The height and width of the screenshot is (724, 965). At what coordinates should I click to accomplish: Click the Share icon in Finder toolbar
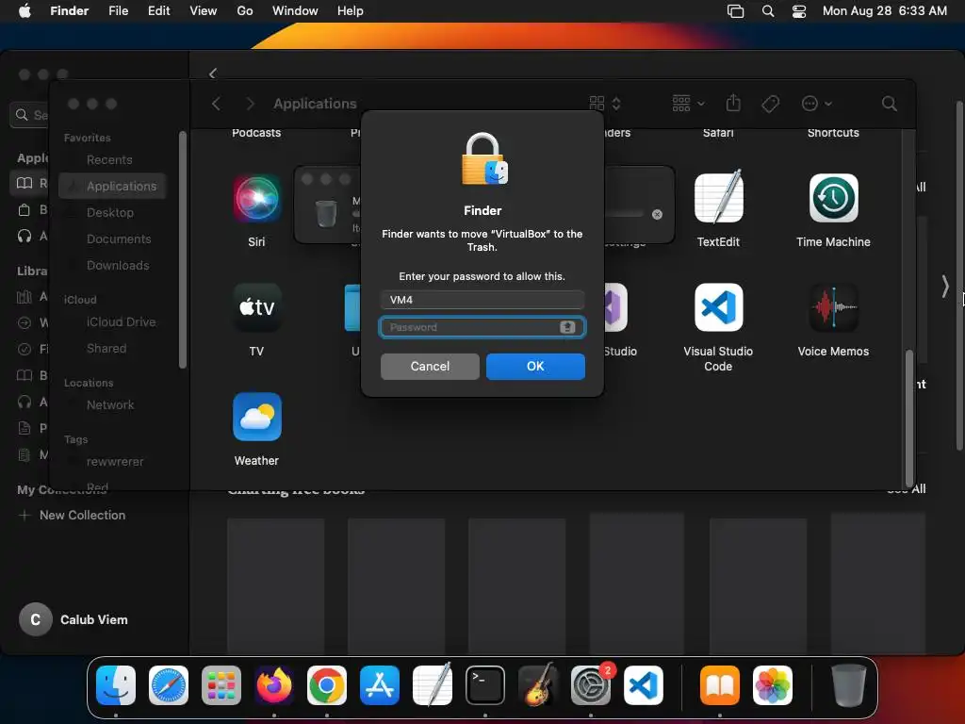click(x=733, y=103)
